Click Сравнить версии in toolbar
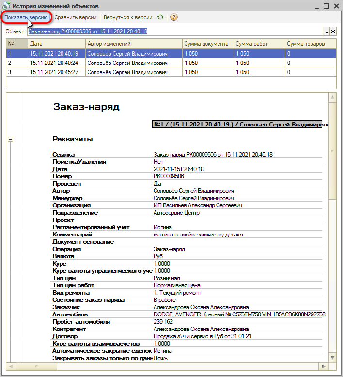This screenshot has height=377, width=343. click(x=76, y=17)
